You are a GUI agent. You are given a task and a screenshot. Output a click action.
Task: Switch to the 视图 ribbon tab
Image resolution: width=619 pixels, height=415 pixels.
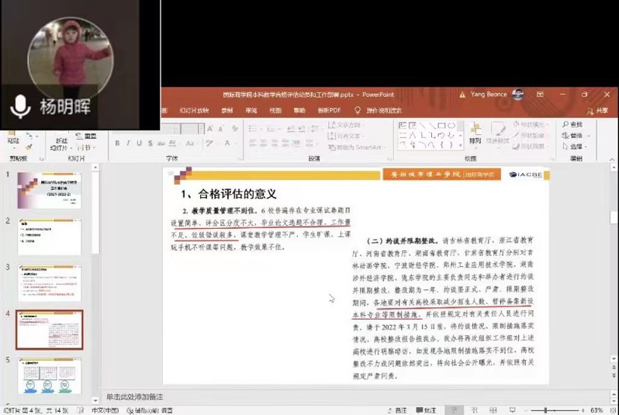[x=275, y=111]
